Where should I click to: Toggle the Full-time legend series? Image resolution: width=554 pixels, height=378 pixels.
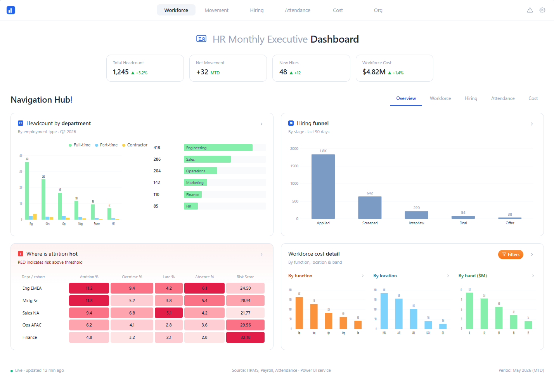pyautogui.click(x=80, y=145)
